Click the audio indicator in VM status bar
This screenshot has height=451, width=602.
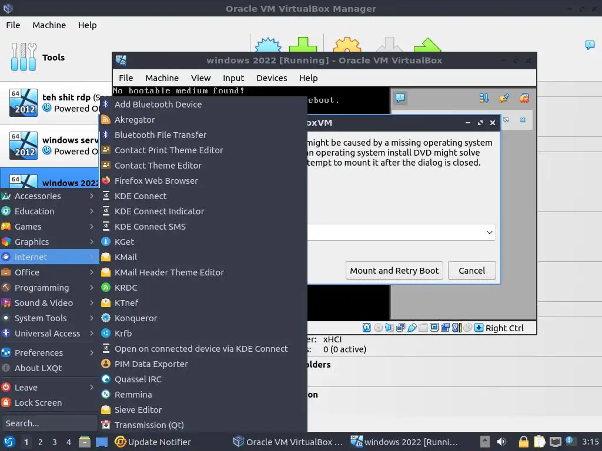click(389, 328)
